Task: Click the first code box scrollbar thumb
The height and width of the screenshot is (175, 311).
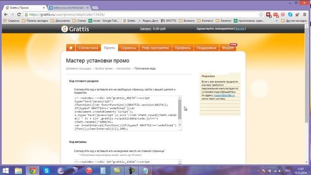Action: pos(180,109)
